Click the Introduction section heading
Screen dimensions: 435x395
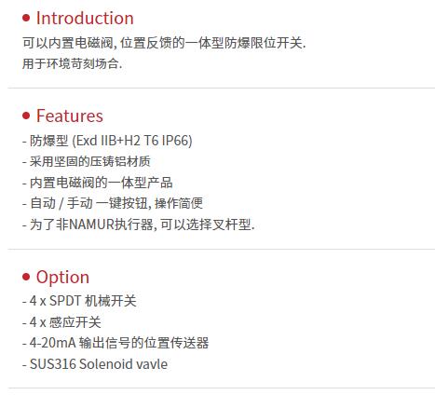point(85,18)
